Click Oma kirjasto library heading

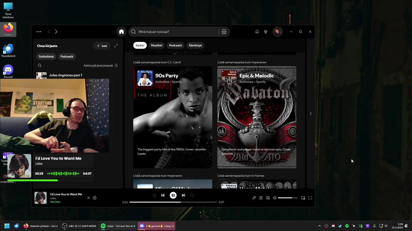pyautogui.click(x=47, y=46)
